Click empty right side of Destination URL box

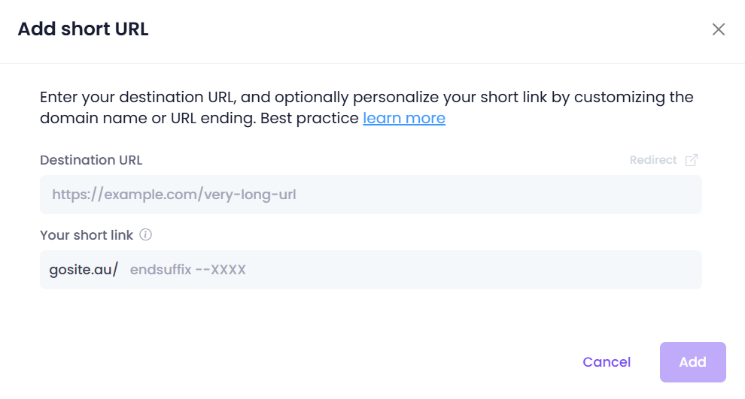point(523,195)
